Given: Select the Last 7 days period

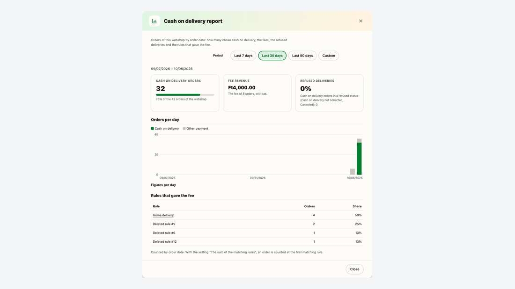Looking at the screenshot, I should (x=243, y=56).
